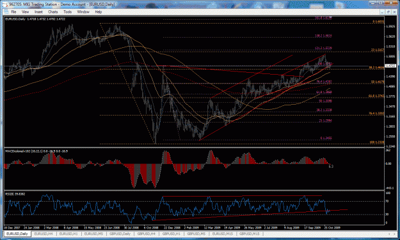Click the MIG Trading Station title bar icon
Image resolution: width=400 pixels, height=240 pixels.
pyautogui.click(x=5, y=4)
